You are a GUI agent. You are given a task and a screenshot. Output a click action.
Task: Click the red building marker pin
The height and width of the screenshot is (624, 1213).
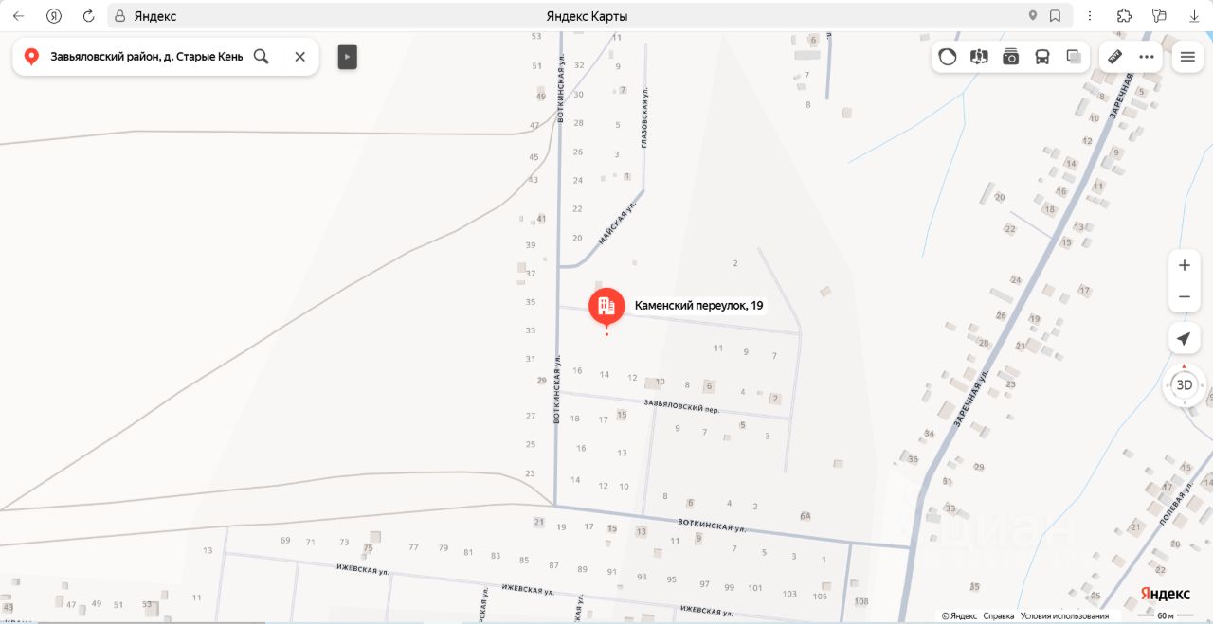tap(606, 306)
